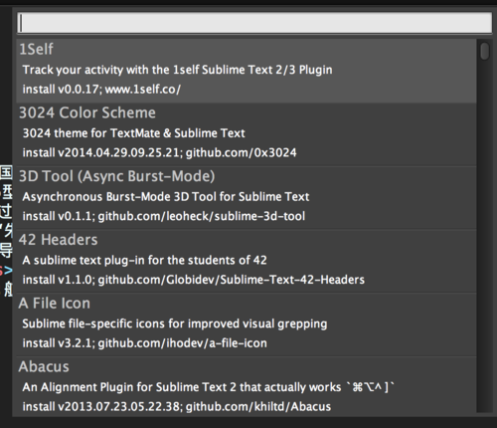Select the Abacus package entry
497x428 pixels.
pos(247,385)
